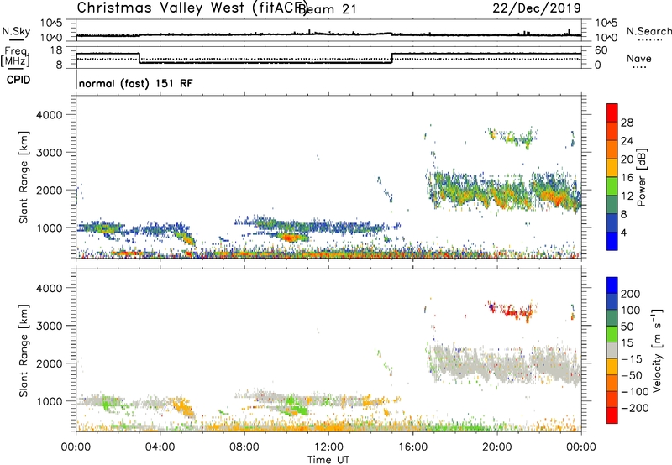
Task: Click the gray velocity band after 17:00 UT
Action: (x=506, y=364)
